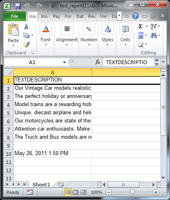Image resolution: width=170 pixels, height=200 pixels.
Task: Click the Find & Select binoculars icon
Action: [153, 36]
